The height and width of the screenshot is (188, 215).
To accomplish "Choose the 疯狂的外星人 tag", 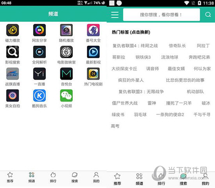I will [131, 80].
